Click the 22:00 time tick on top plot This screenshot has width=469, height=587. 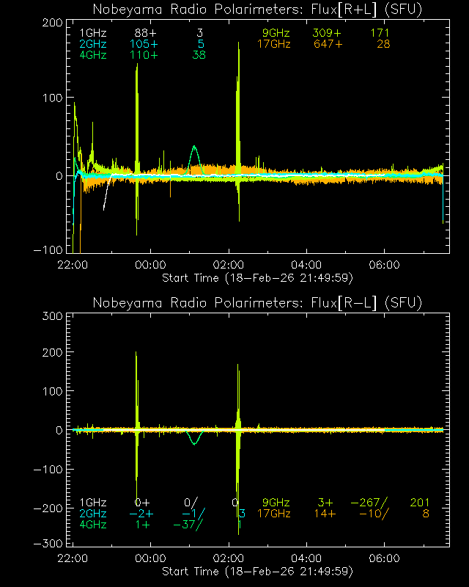coord(73,264)
